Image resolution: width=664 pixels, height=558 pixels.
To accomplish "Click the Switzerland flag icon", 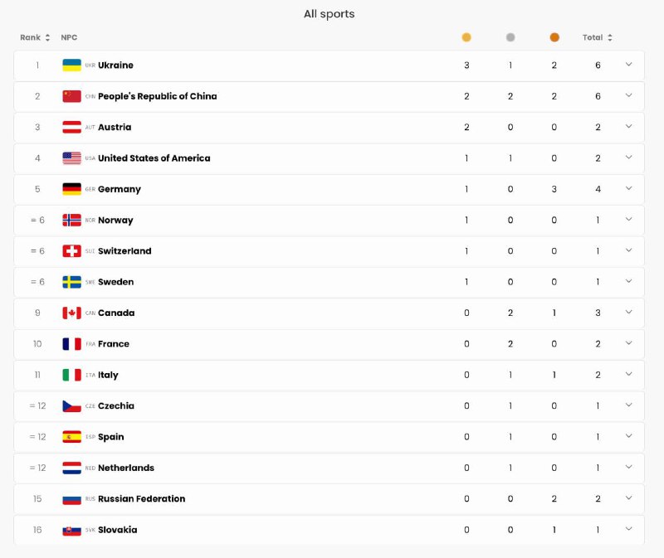I will pyautogui.click(x=71, y=251).
